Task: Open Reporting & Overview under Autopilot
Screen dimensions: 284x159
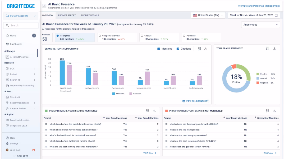Action: (x=20, y=120)
